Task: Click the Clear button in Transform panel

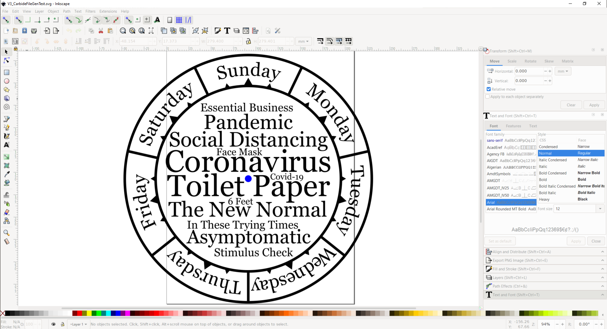Action: [x=571, y=105]
